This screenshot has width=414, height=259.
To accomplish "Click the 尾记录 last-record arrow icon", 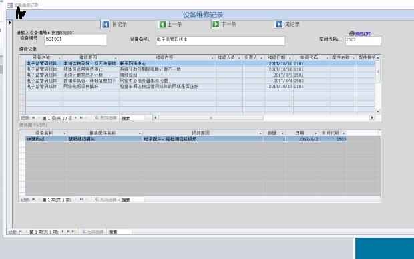I will coord(279,24).
